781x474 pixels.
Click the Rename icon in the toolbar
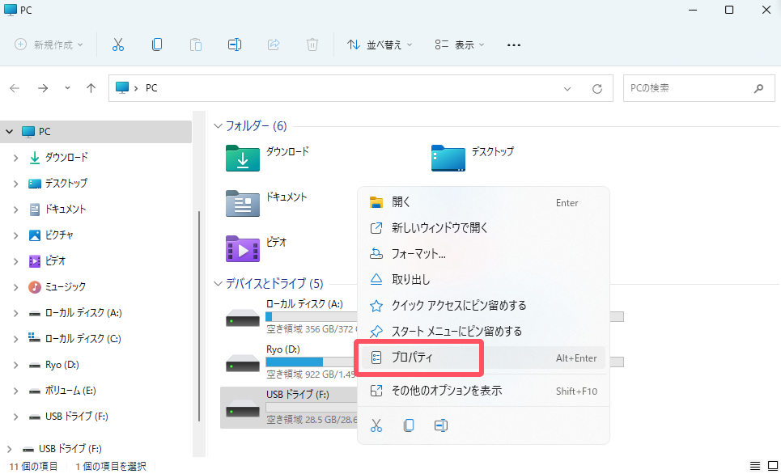click(234, 44)
